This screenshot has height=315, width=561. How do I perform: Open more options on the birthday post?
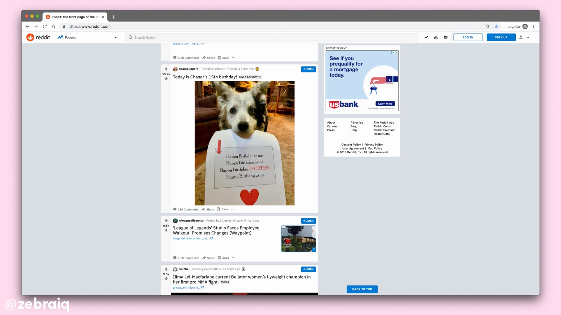point(233,209)
